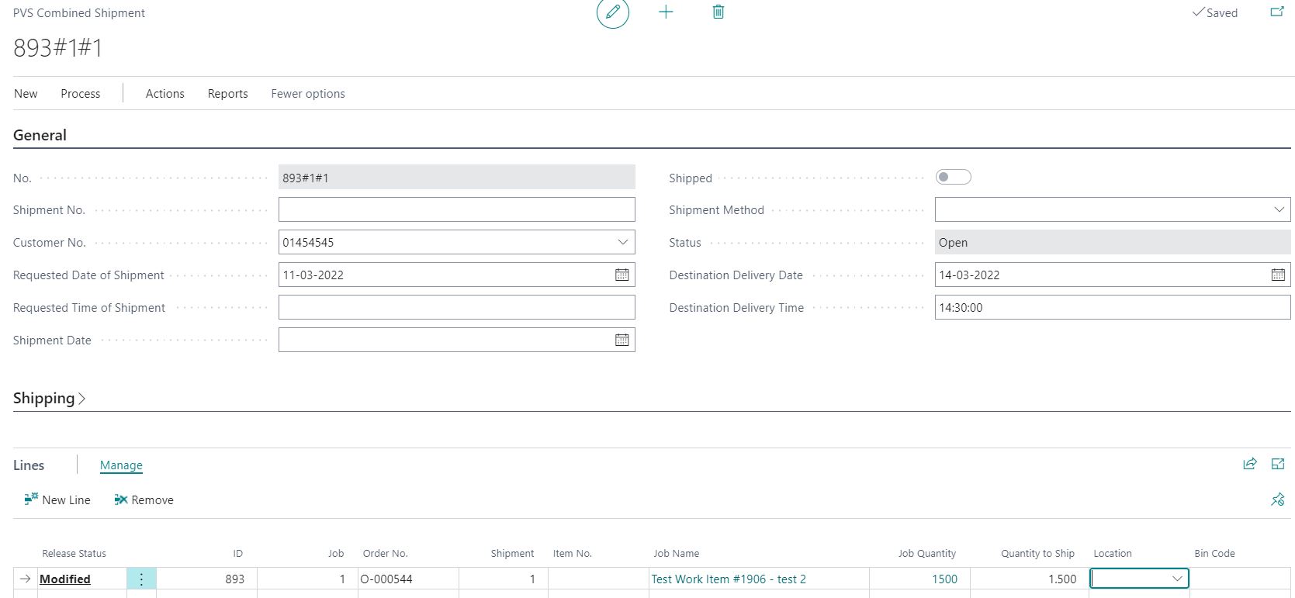This screenshot has width=1295, height=598.
Task: Open job name Test Work Item #1906 link
Action: (729, 579)
